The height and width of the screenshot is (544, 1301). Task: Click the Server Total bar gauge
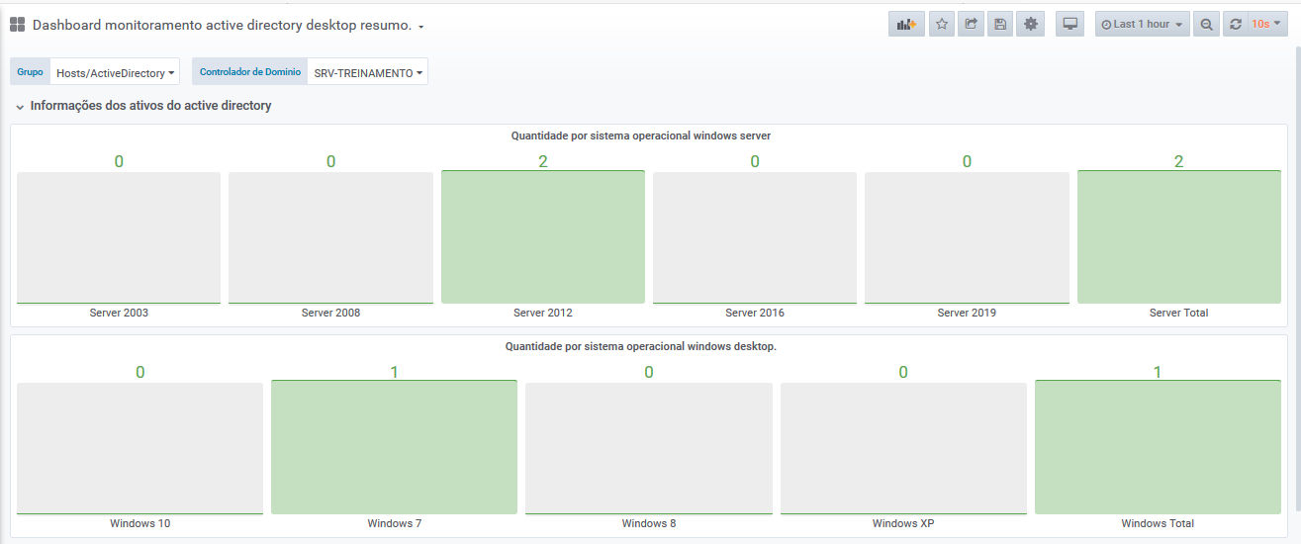[x=1178, y=237]
